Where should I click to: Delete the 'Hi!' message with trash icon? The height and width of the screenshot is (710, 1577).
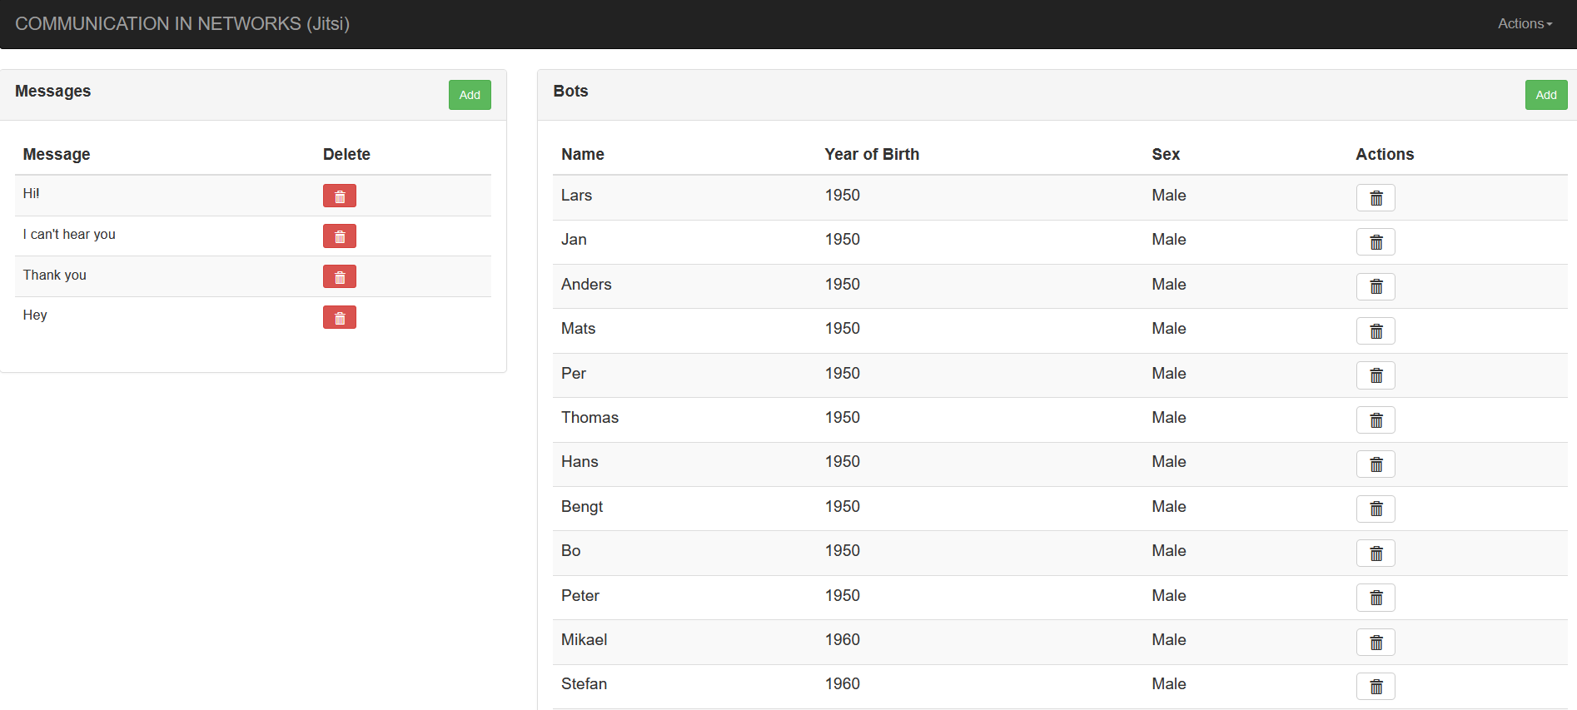(x=339, y=196)
